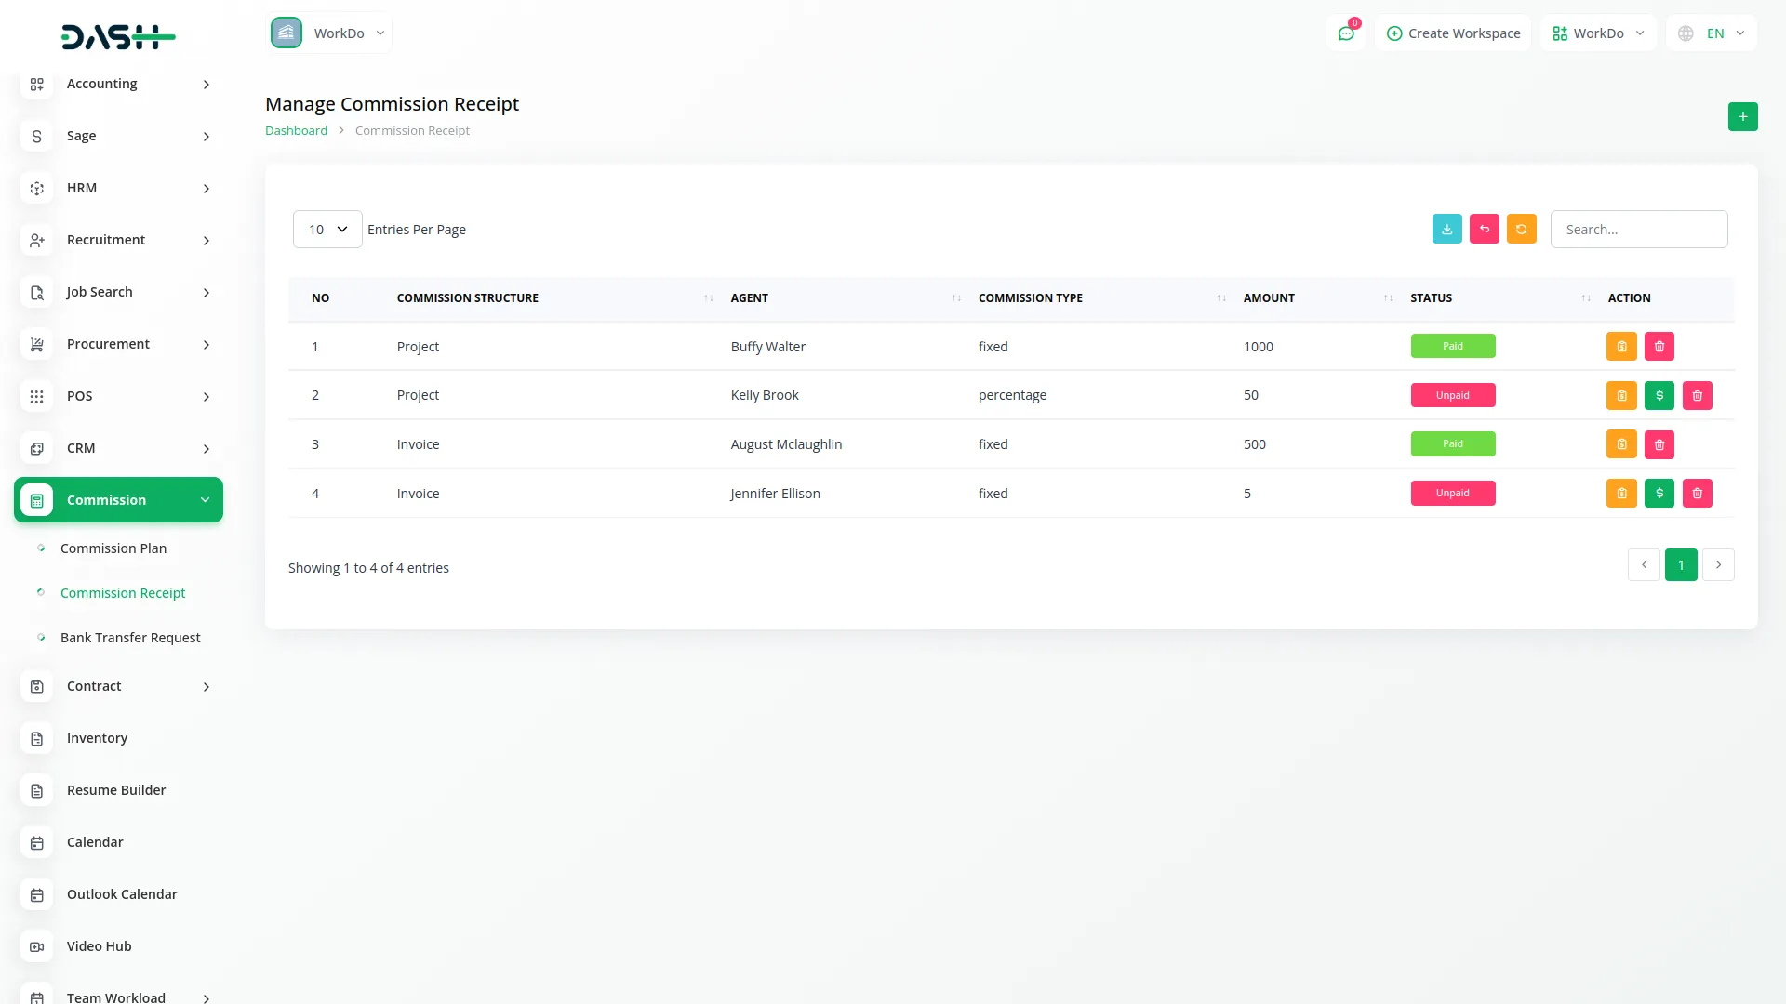
Task: Delete Jennifer Ellison's commission receipt via trash icon
Action: click(1698, 493)
